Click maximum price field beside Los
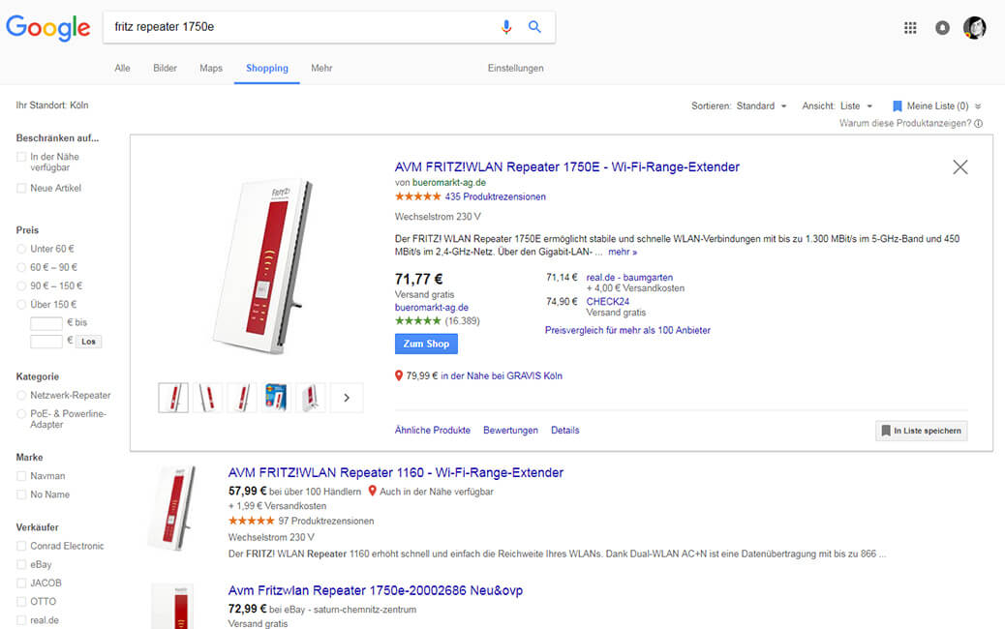Screen dimensions: 1005x629 pyautogui.click(x=46, y=342)
